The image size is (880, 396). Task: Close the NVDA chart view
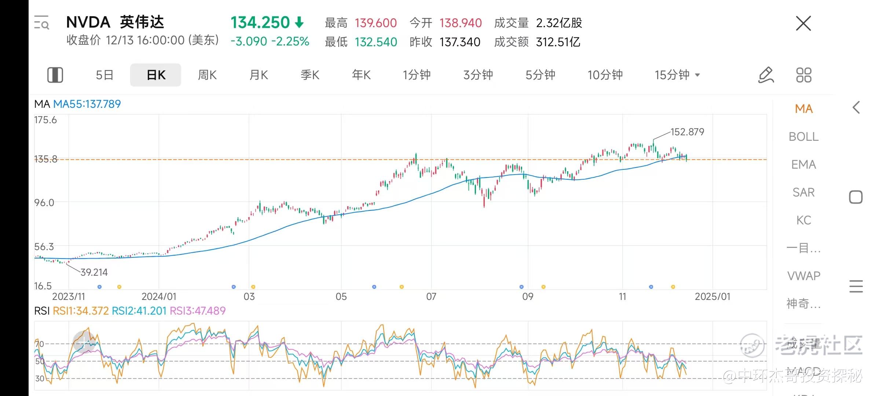point(803,23)
